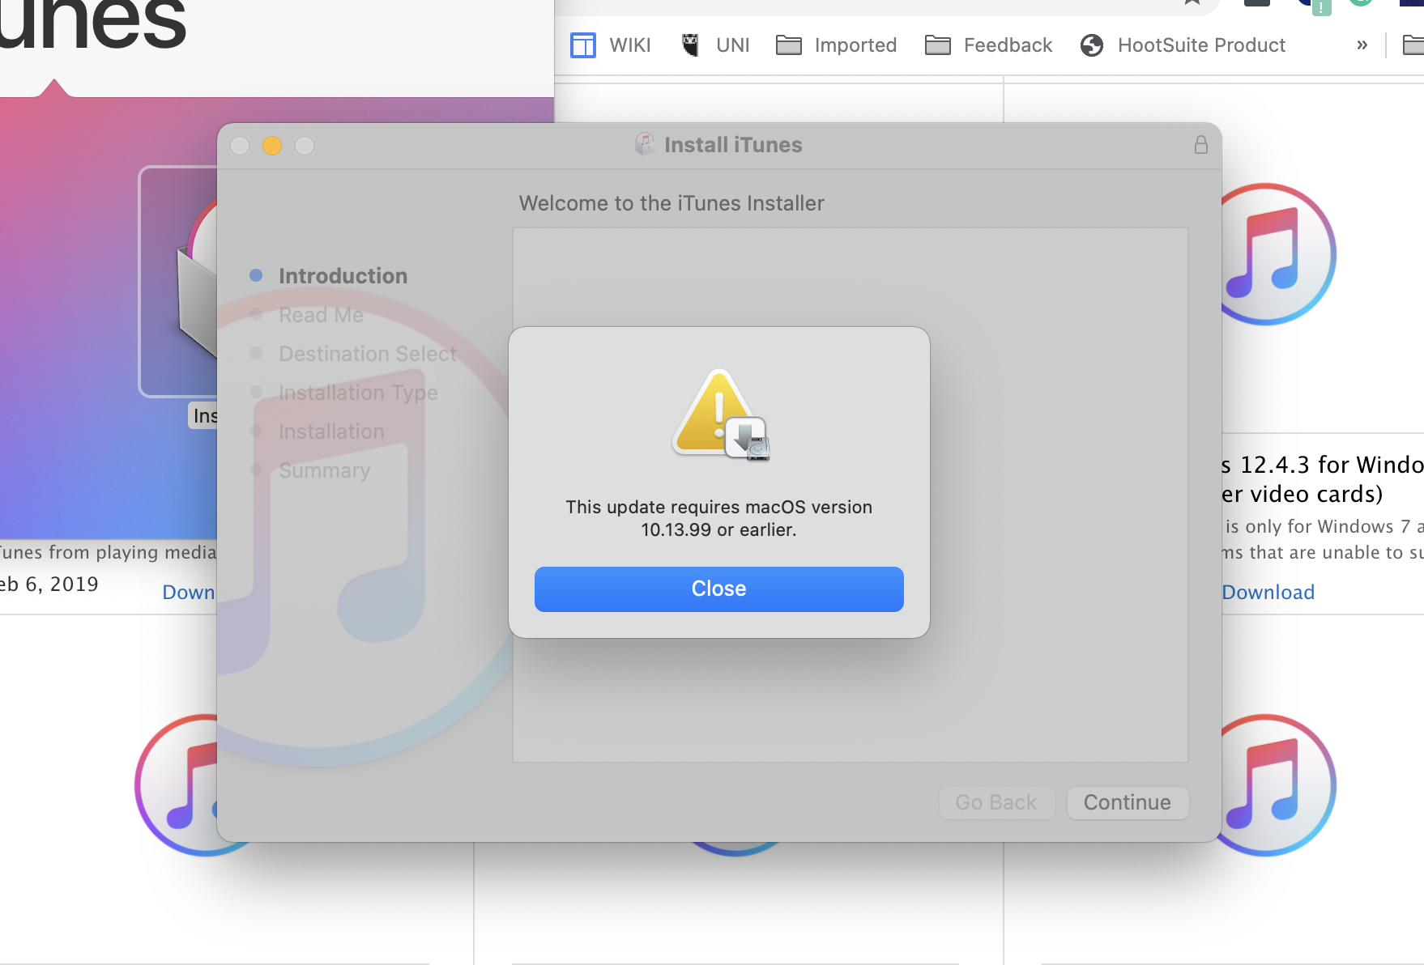Click the macOS version requirement message text
This screenshot has height=965, width=1424.
[x=719, y=518]
